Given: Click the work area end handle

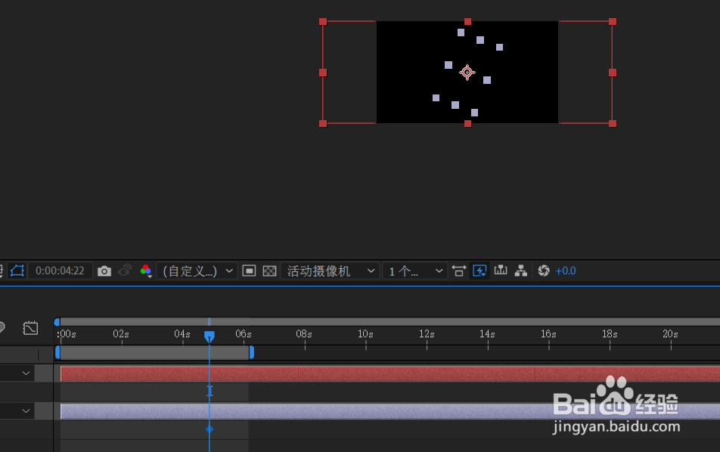Looking at the screenshot, I should tap(252, 352).
